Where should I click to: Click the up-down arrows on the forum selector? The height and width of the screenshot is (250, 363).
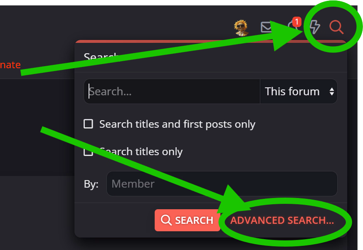(332, 91)
